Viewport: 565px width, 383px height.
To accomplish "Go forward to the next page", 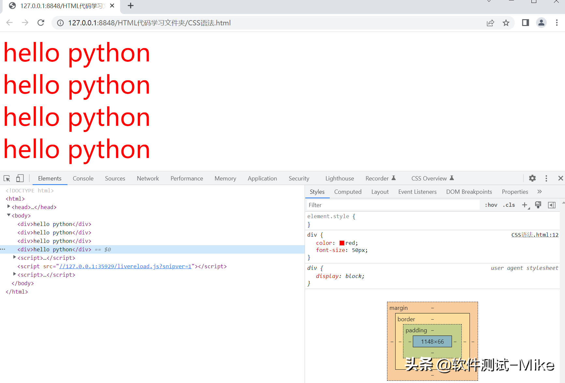I will coord(25,23).
